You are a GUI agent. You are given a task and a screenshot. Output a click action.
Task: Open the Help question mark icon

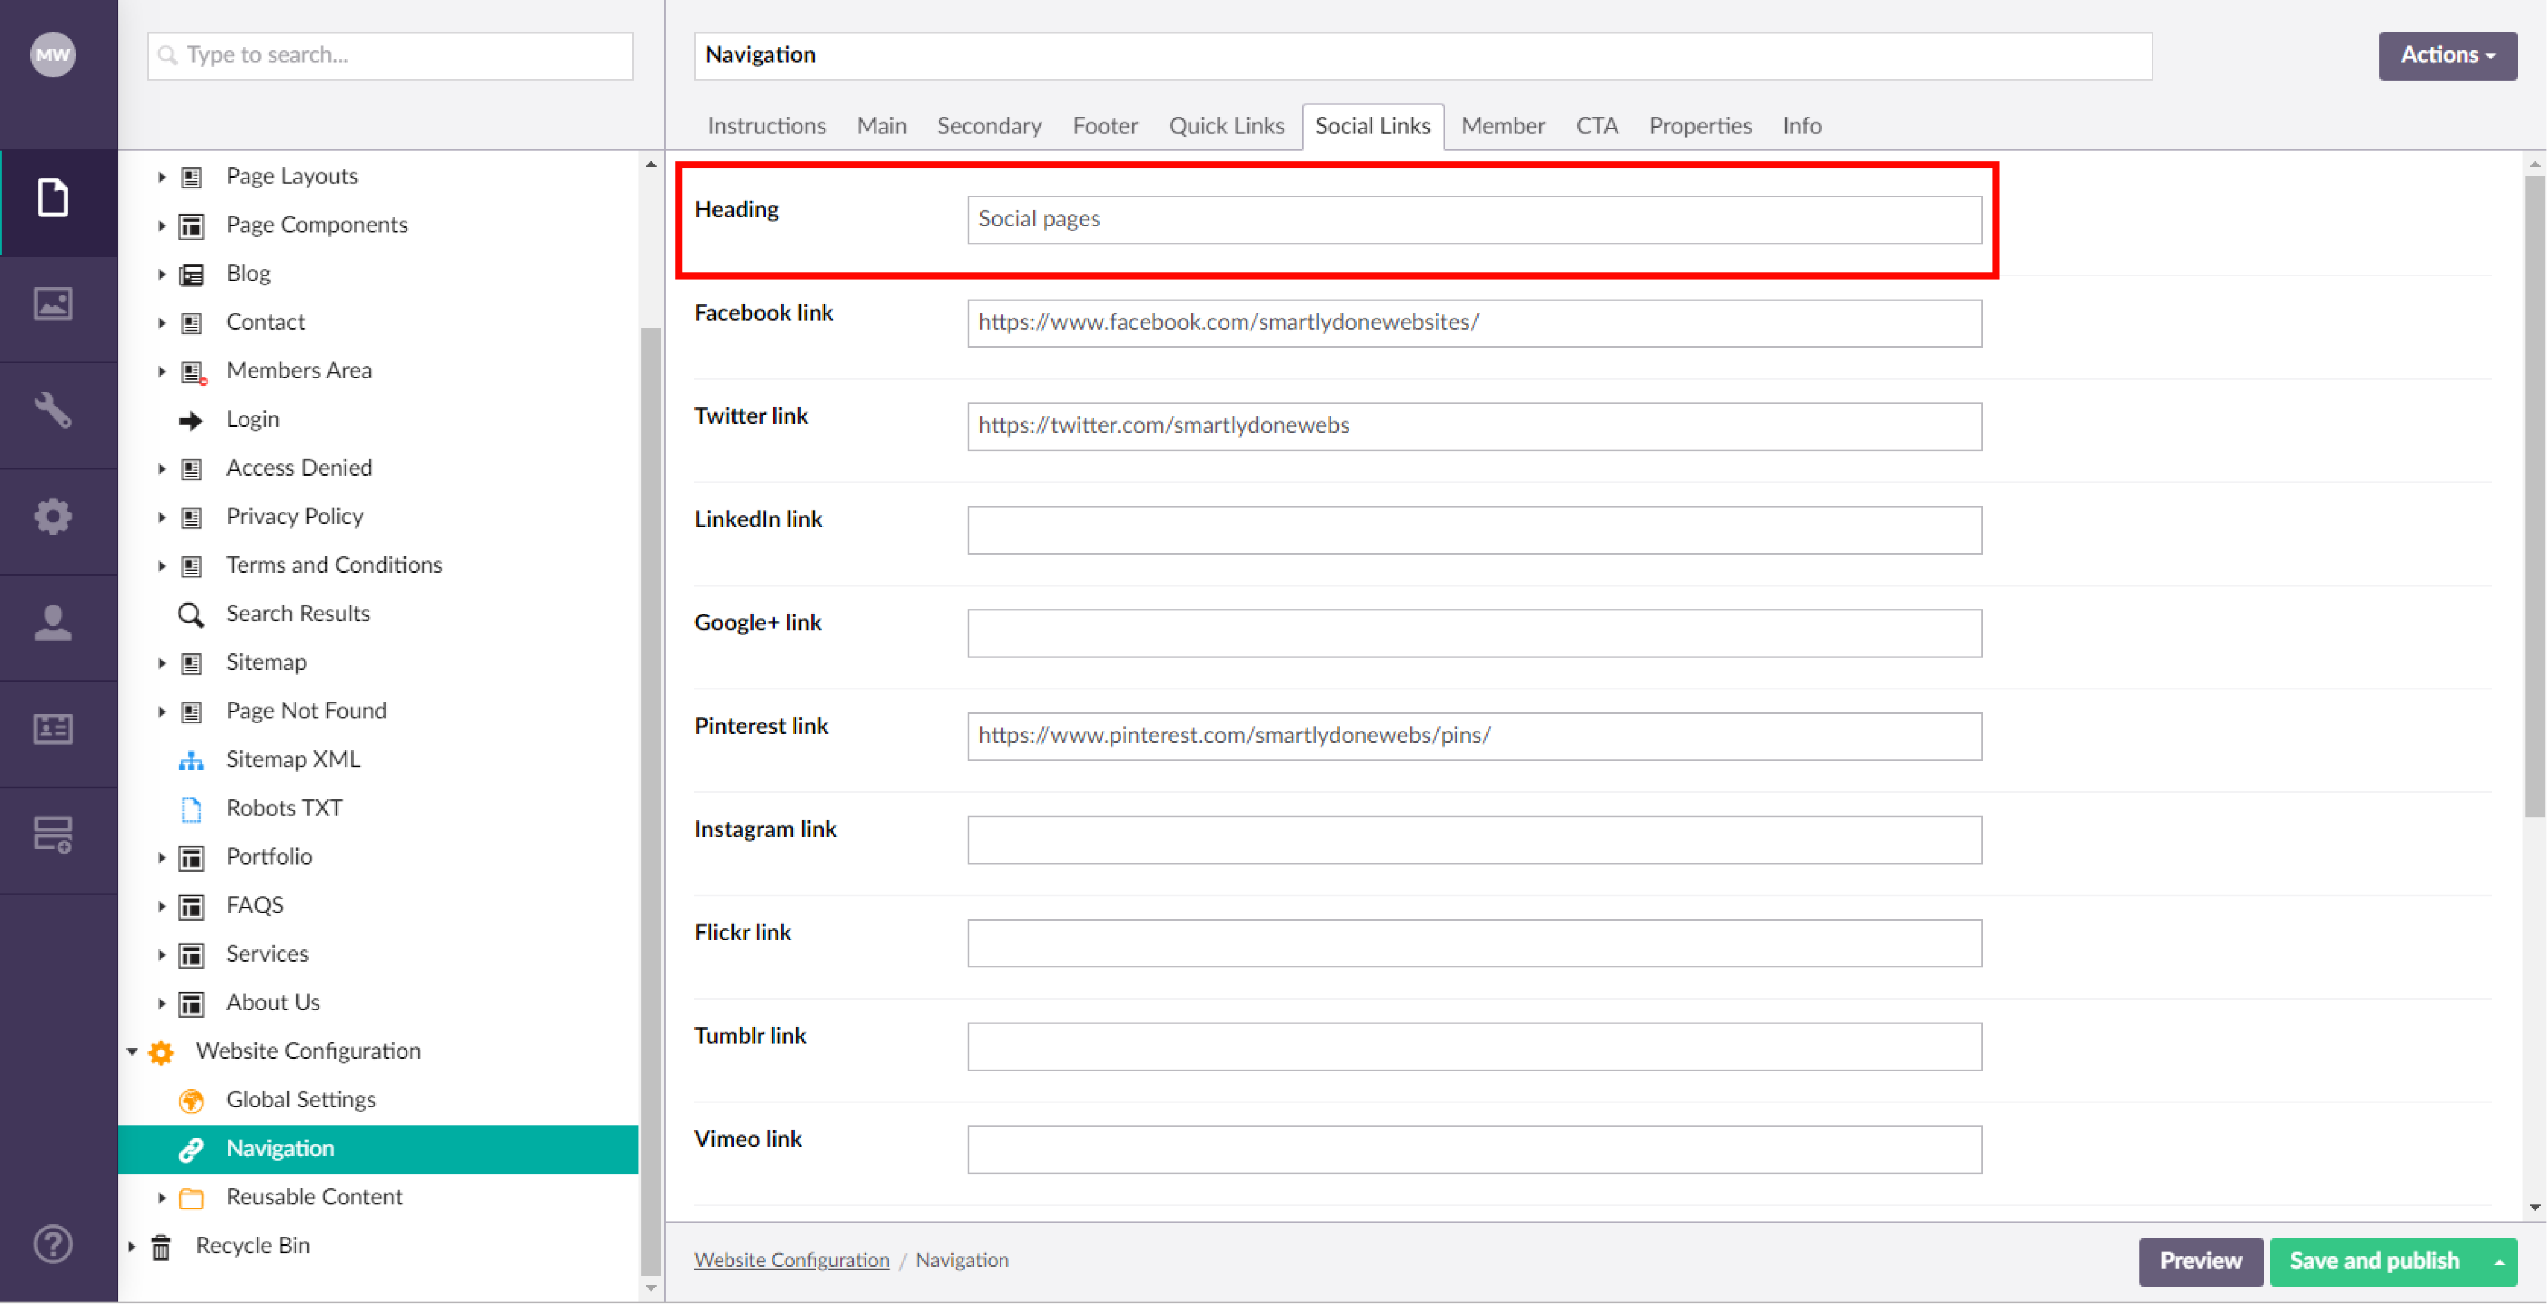click(53, 1245)
